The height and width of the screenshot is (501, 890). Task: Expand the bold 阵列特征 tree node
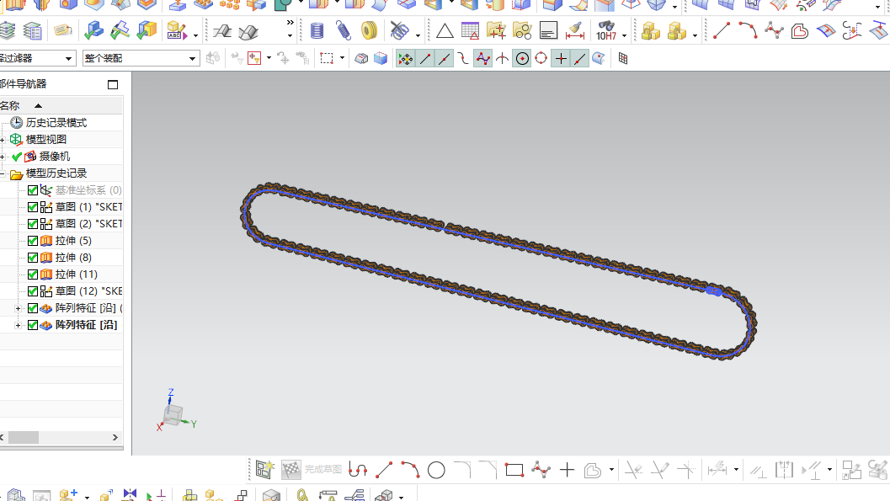coord(19,325)
